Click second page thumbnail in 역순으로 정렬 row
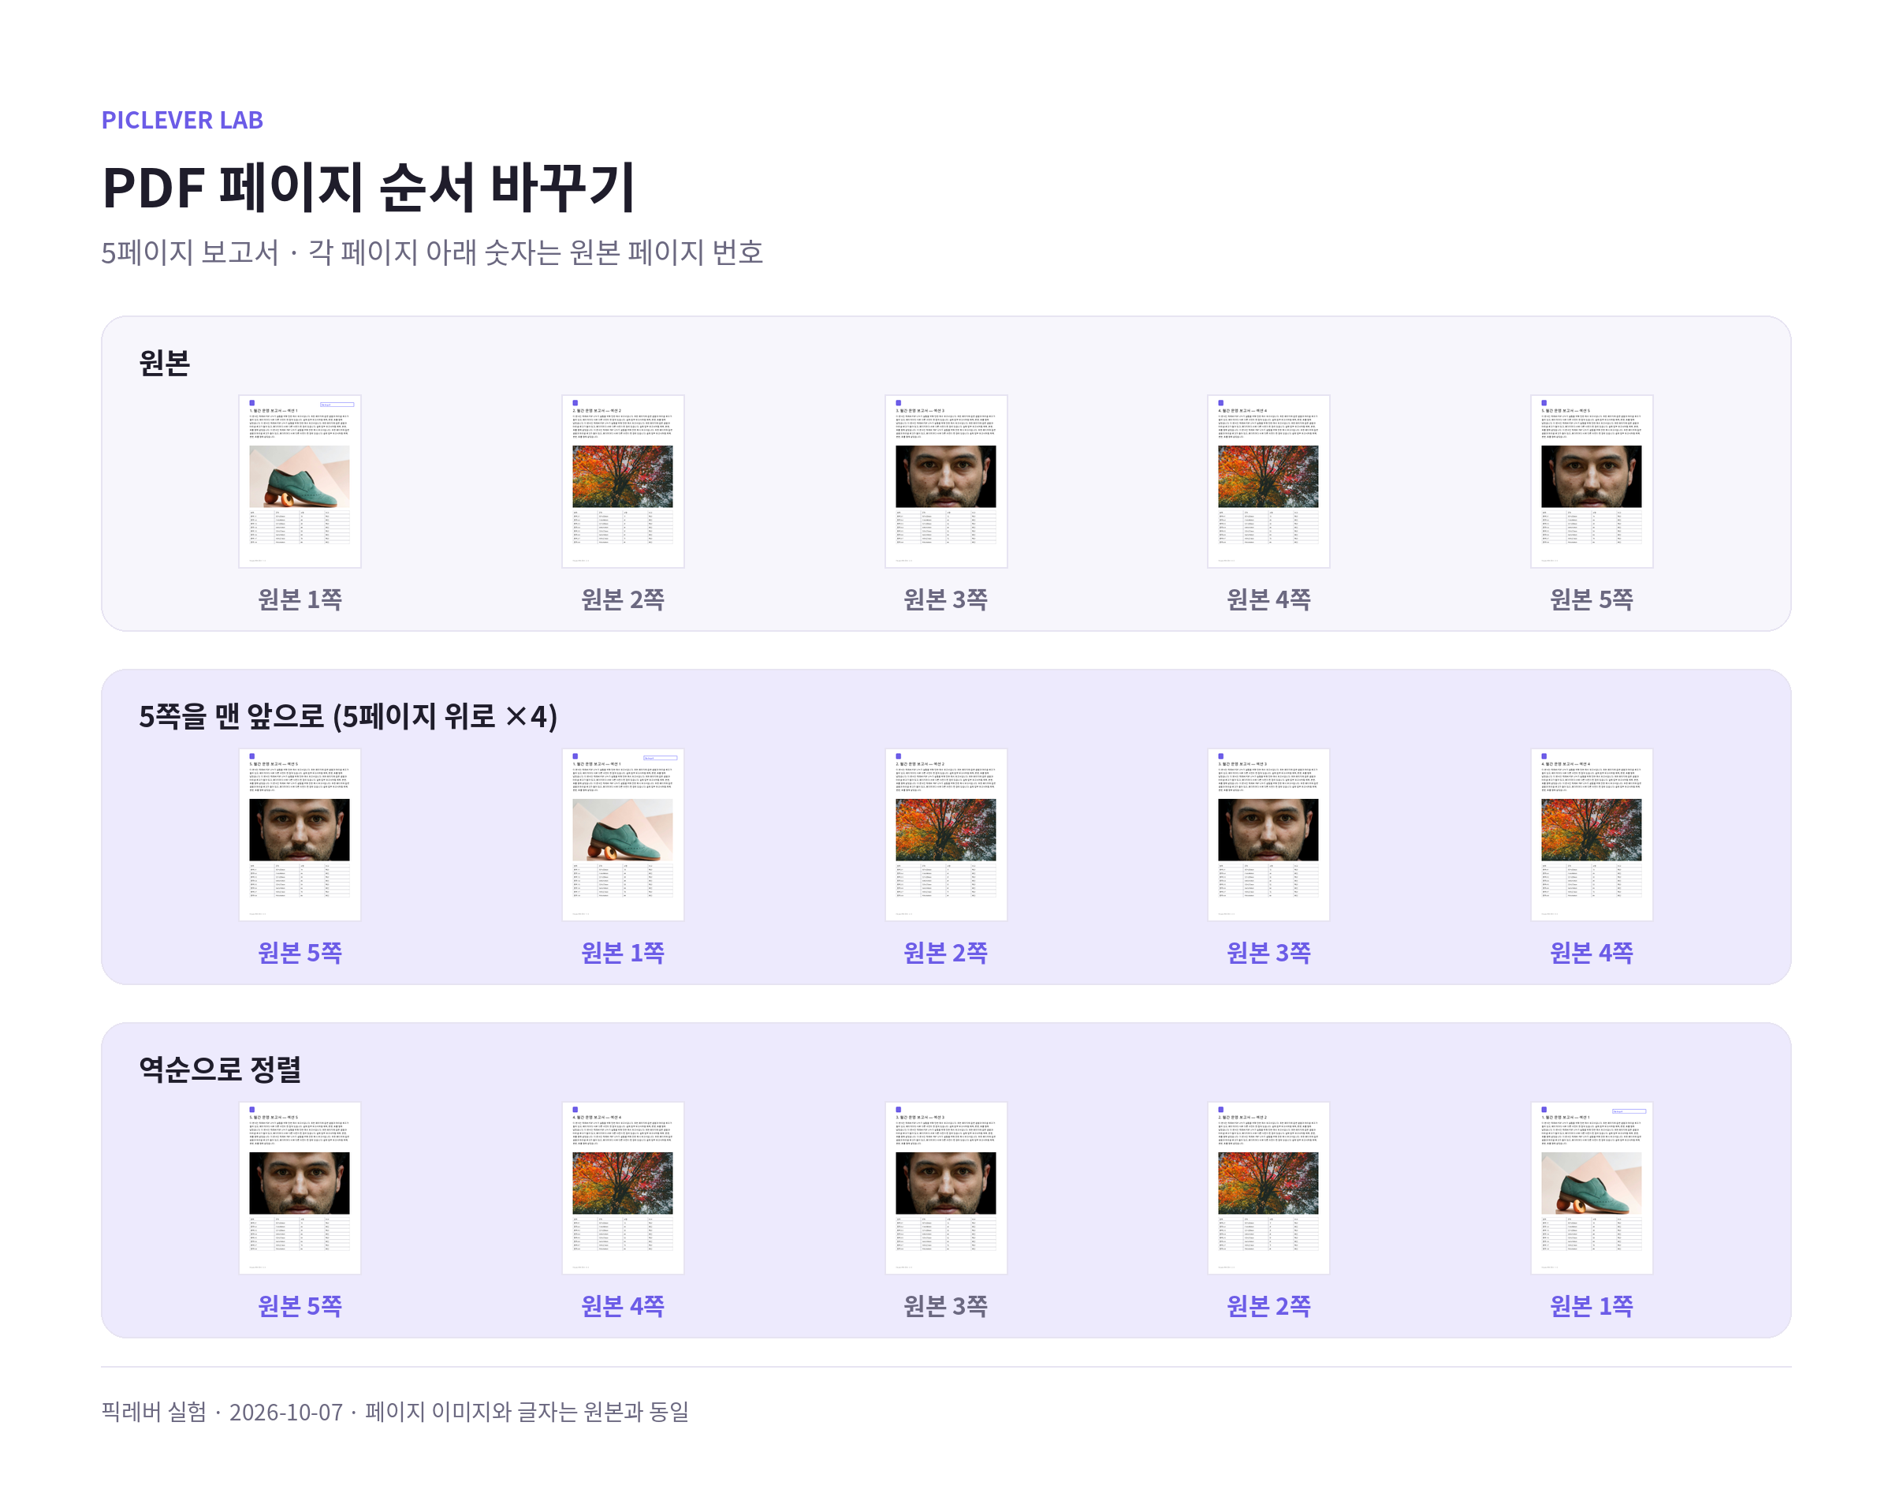Screen dimensions: 1892x1508 622,1188
